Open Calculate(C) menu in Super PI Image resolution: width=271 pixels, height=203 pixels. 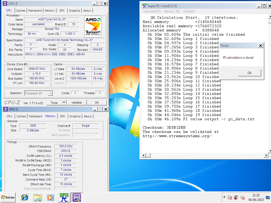[152, 11]
